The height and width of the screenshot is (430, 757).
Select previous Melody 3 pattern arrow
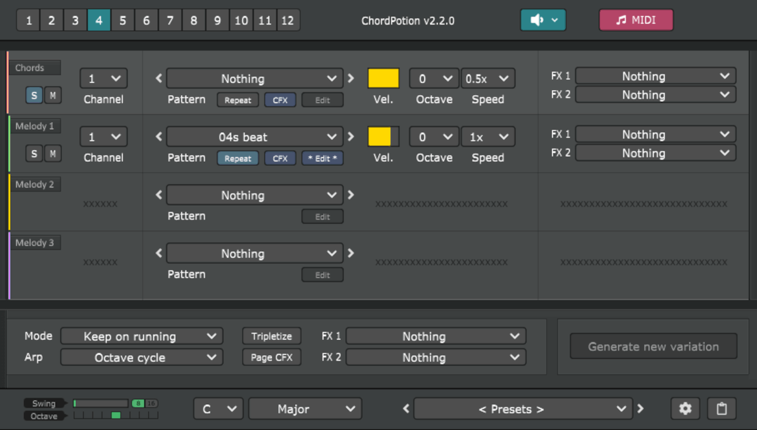tap(159, 253)
